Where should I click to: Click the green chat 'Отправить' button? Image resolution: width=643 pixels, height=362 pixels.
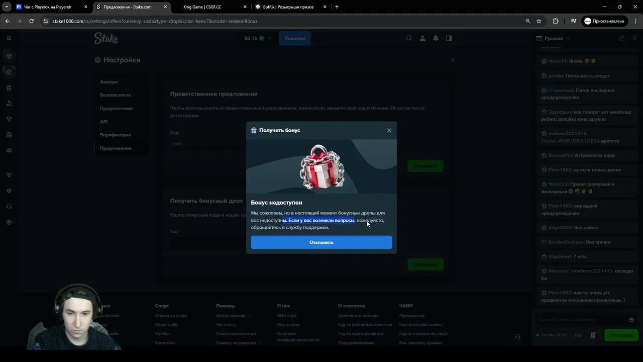(x=621, y=335)
